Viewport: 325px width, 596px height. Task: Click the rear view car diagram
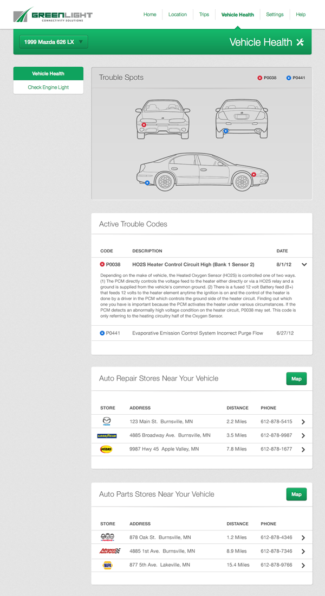[x=242, y=119]
